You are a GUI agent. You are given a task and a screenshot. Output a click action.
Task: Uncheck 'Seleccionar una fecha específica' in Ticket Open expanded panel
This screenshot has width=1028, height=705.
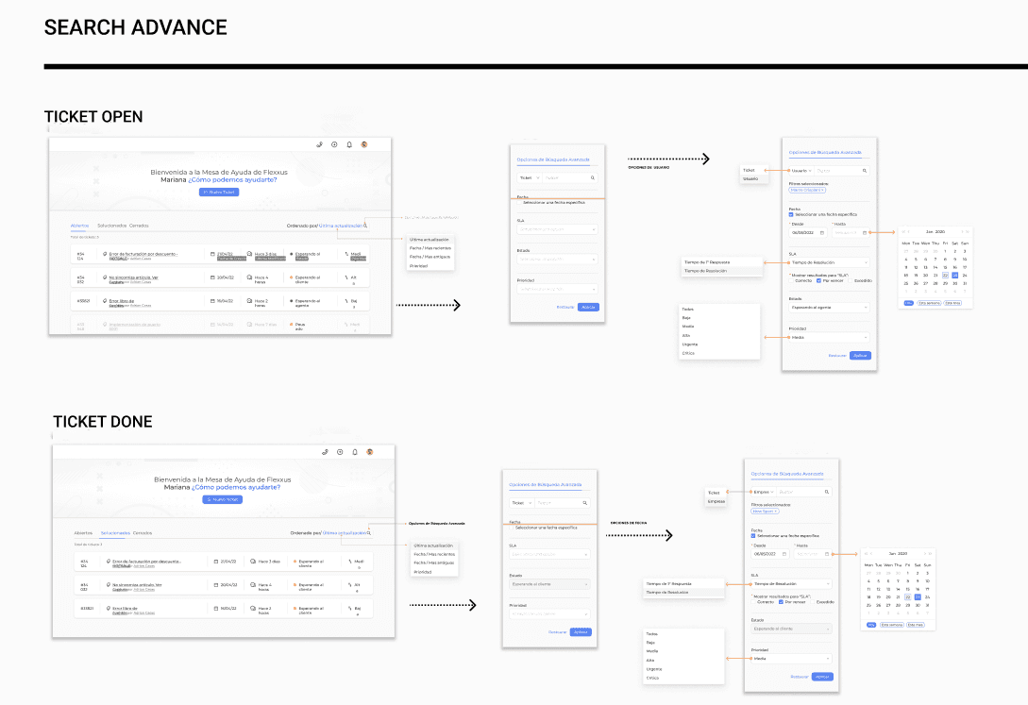[791, 214]
